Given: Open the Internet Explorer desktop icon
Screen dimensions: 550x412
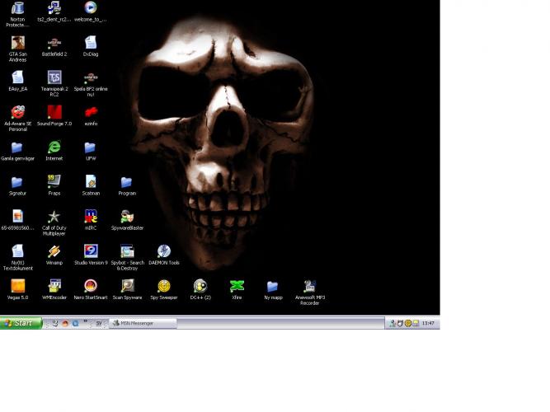Looking at the screenshot, I should pos(54,147).
